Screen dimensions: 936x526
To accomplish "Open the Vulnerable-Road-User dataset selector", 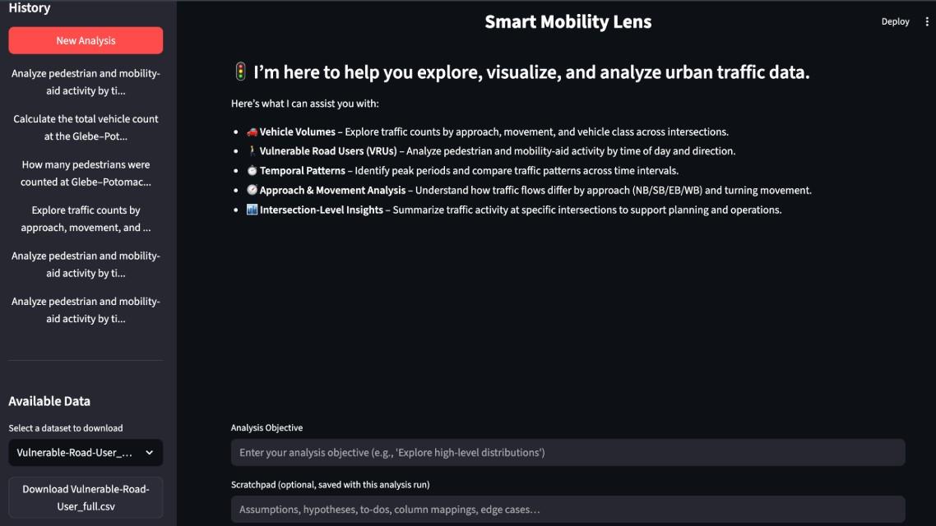I will [76, 453].
